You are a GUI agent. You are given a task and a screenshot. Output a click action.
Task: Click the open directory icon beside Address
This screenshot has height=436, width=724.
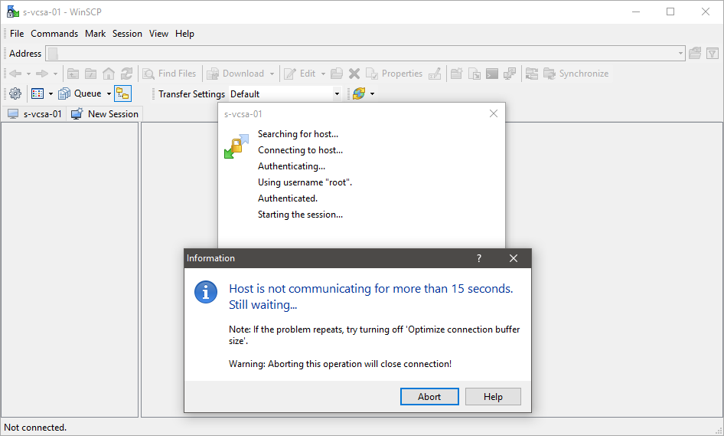(695, 54)
